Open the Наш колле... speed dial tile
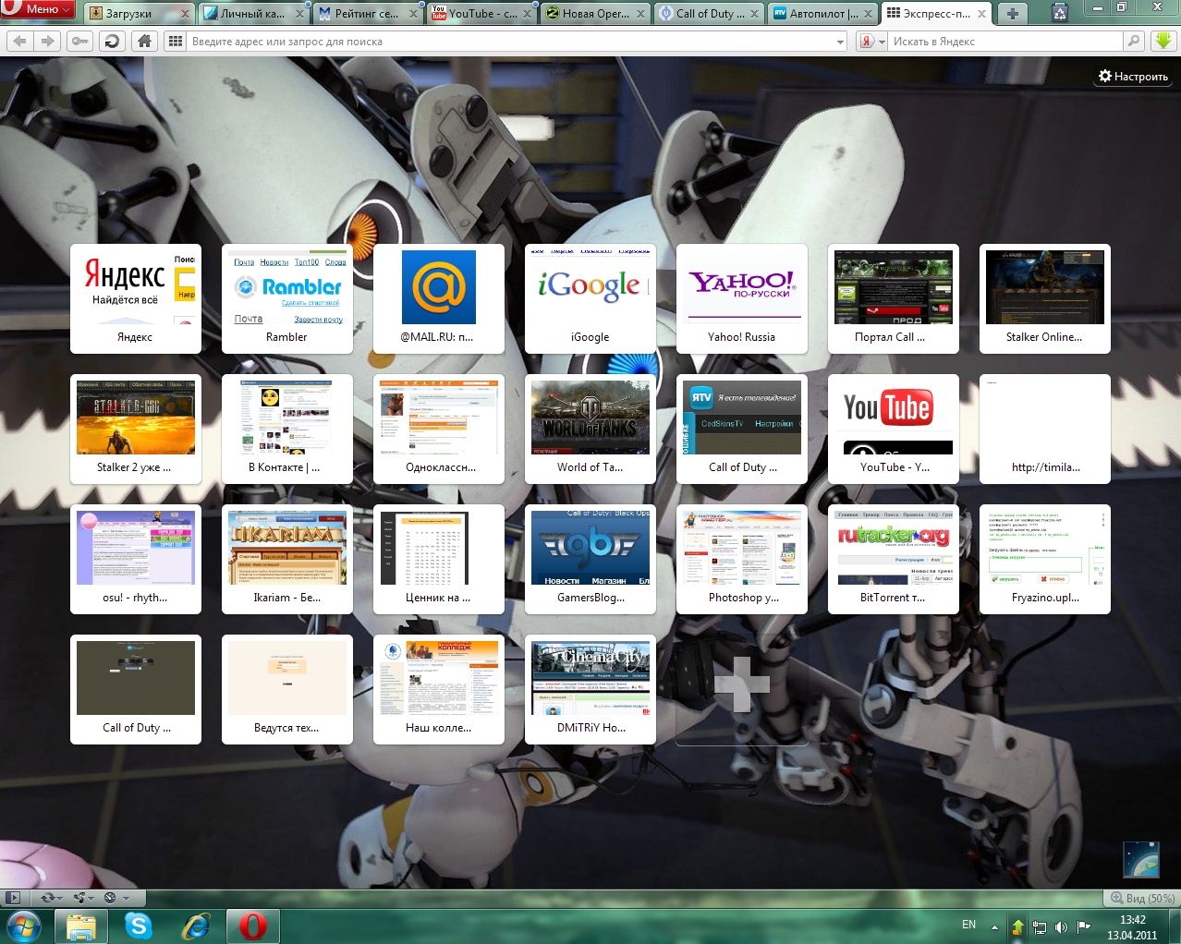This screenshot has width=1181, height=944. (x=439, y=689)
